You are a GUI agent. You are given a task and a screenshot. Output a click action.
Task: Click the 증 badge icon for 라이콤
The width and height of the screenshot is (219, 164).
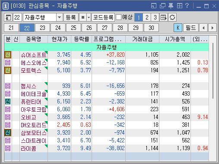pos(8,148)
